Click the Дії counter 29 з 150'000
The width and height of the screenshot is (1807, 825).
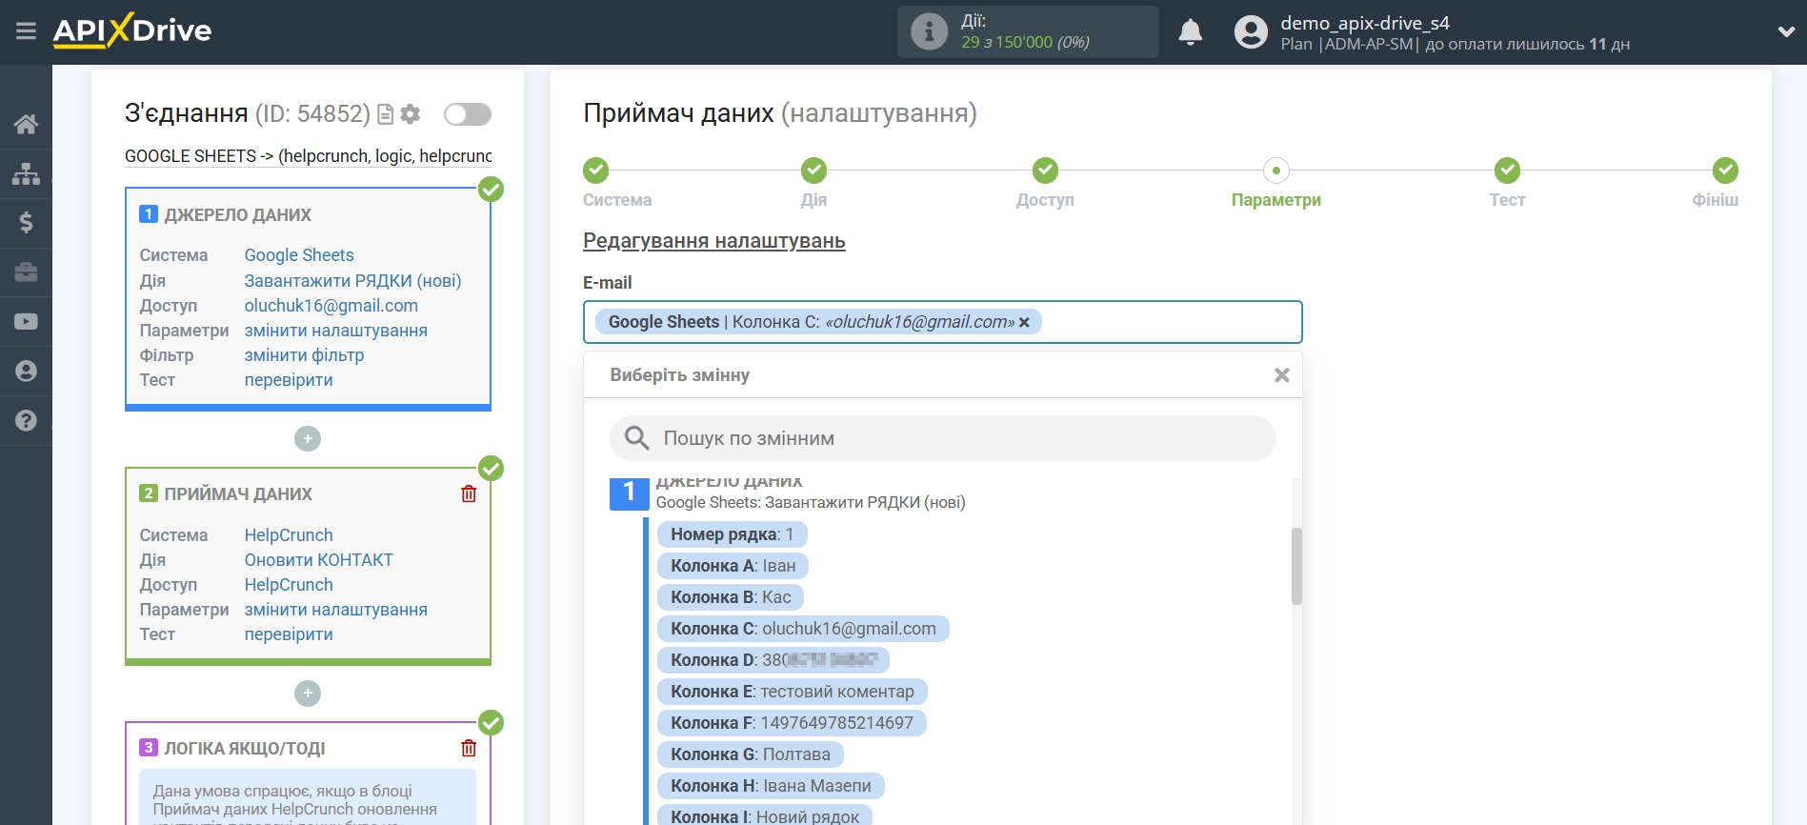[1025, 42]
